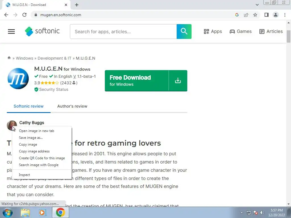
Task: Reload the current page
Action: pyautogui.click(x=24, y=15)
